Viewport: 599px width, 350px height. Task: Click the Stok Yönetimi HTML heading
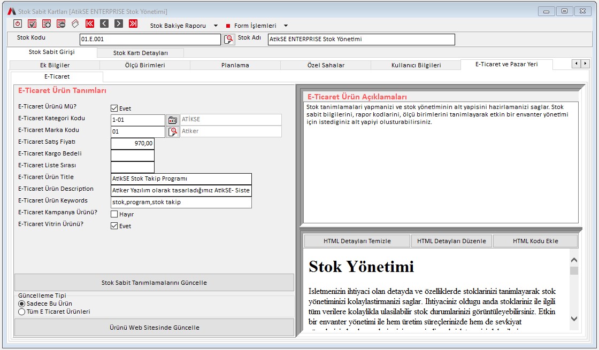(361, 267)
